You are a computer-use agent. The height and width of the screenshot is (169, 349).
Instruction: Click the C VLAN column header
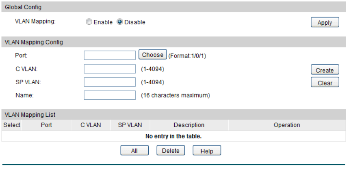pos(91,125)
